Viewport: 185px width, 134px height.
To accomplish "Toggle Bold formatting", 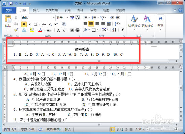I will tap(24, 24).
